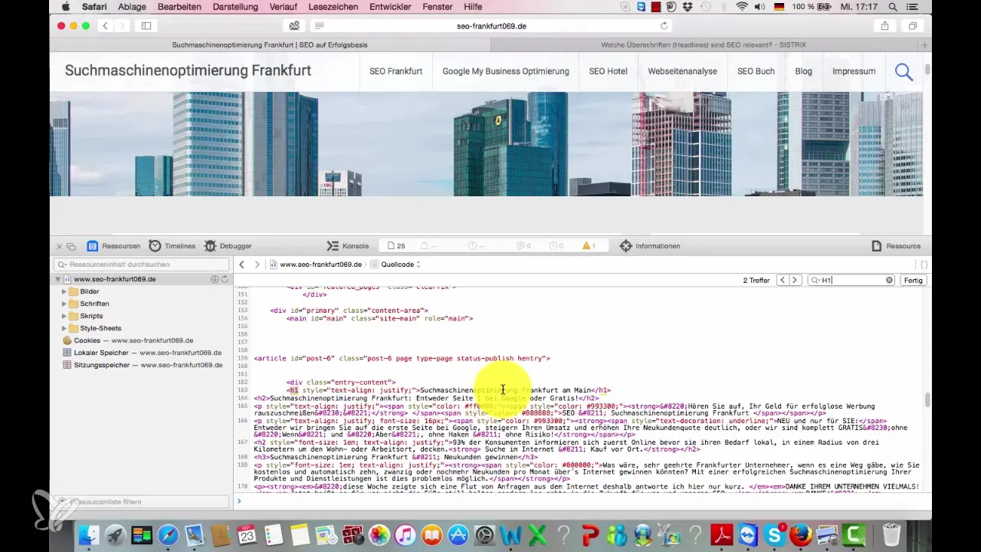Open Firefox from the Dock
Viewport: 981px width, 552px height.
(800, 534)
